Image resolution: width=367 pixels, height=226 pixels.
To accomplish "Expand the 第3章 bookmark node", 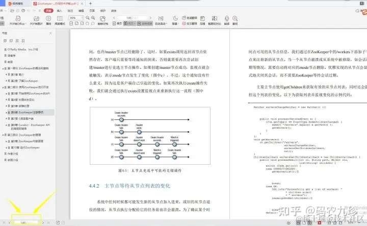I will point(6,93).
